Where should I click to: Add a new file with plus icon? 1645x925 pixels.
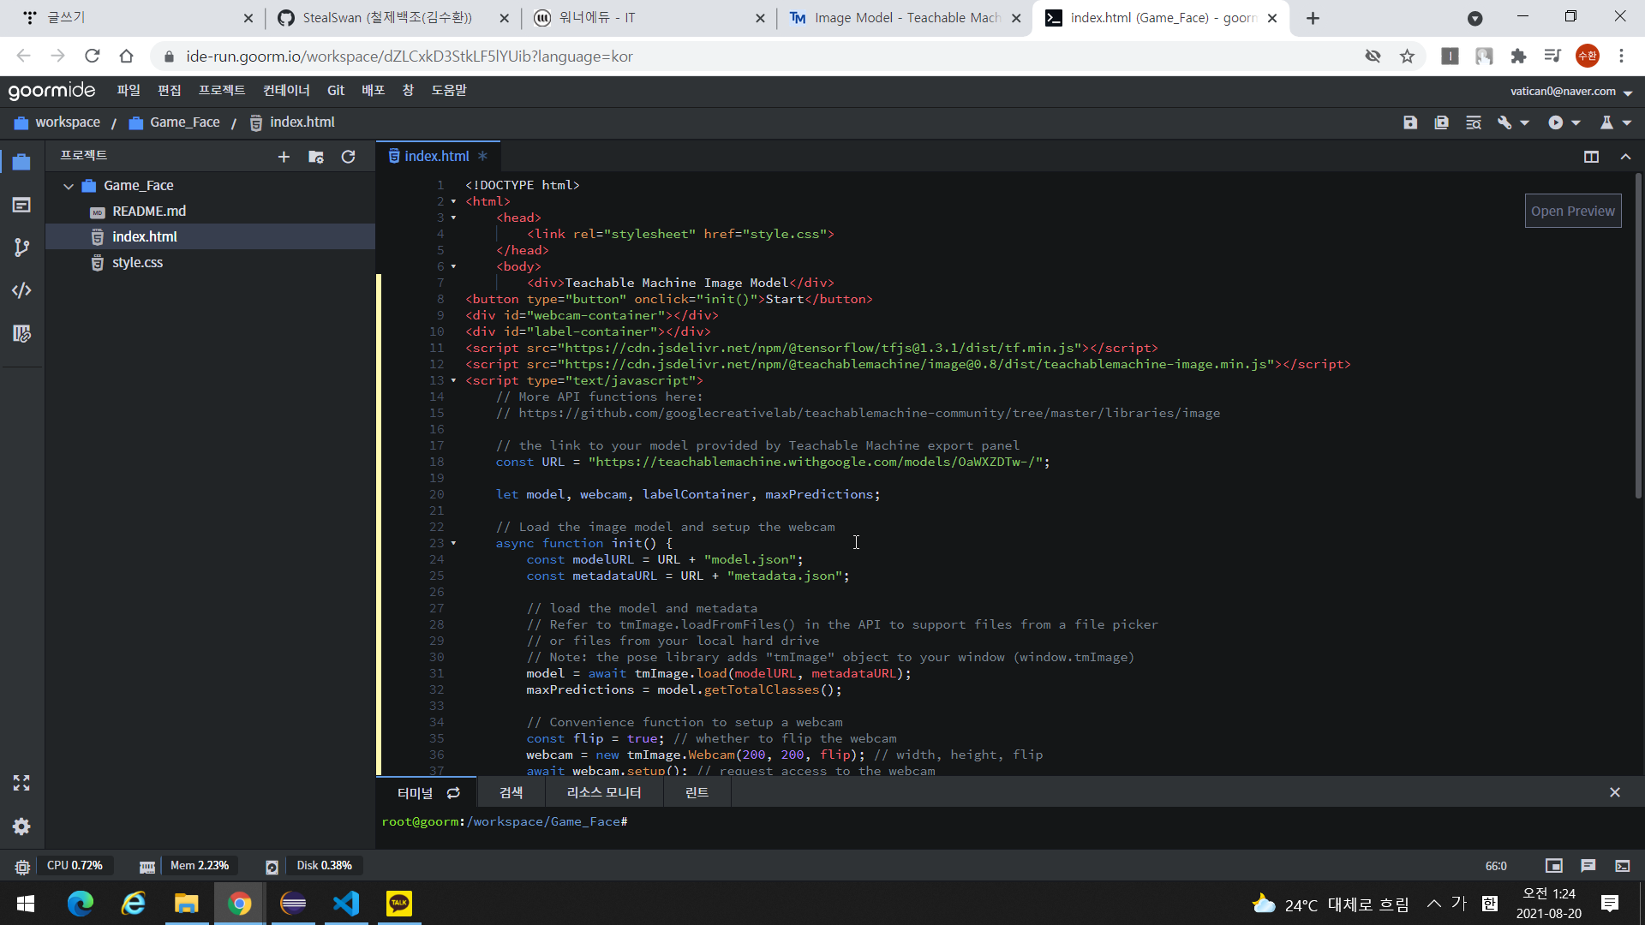[x=284, y=157]
